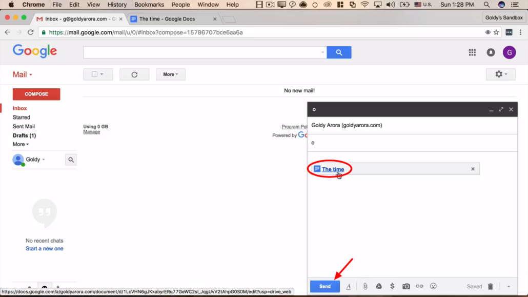The image size is (528, 297).
Task: Click the pop-out full-screen compose icon
Action: (501, 109)
